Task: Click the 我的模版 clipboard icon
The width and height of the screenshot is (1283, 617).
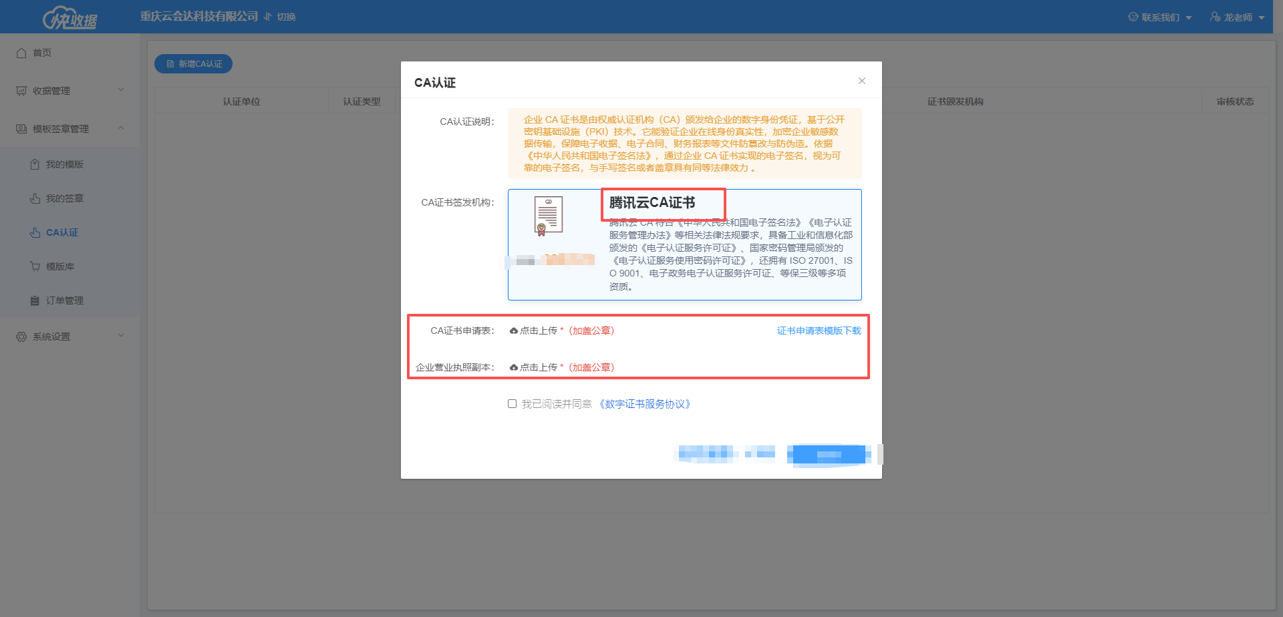Action: (x=35, y=164)
